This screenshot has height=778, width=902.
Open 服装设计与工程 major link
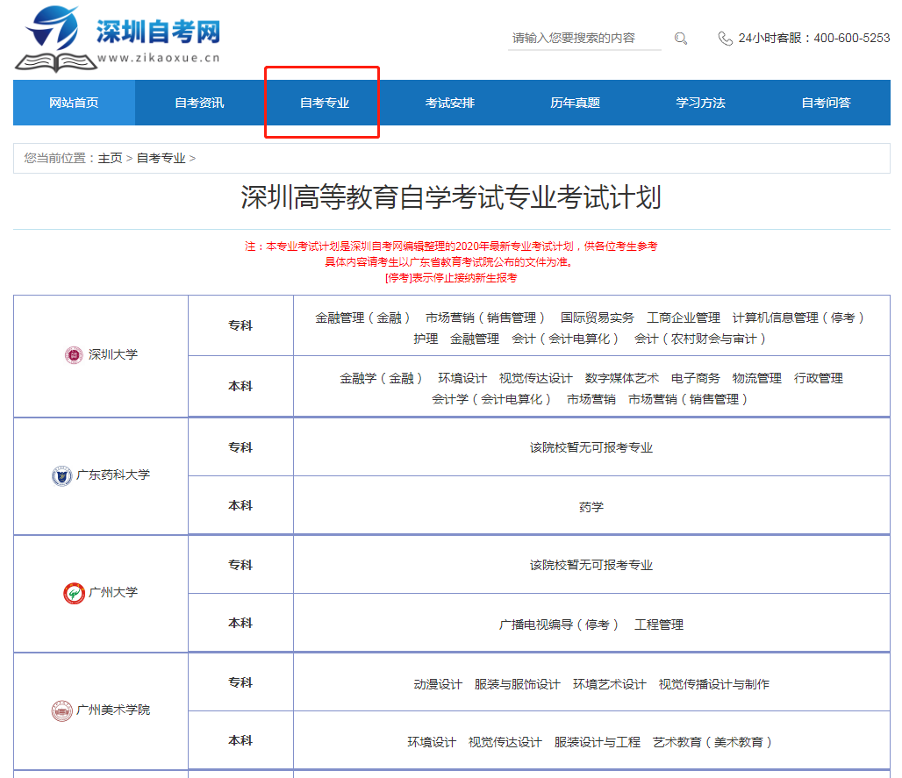tap(598, 743)
